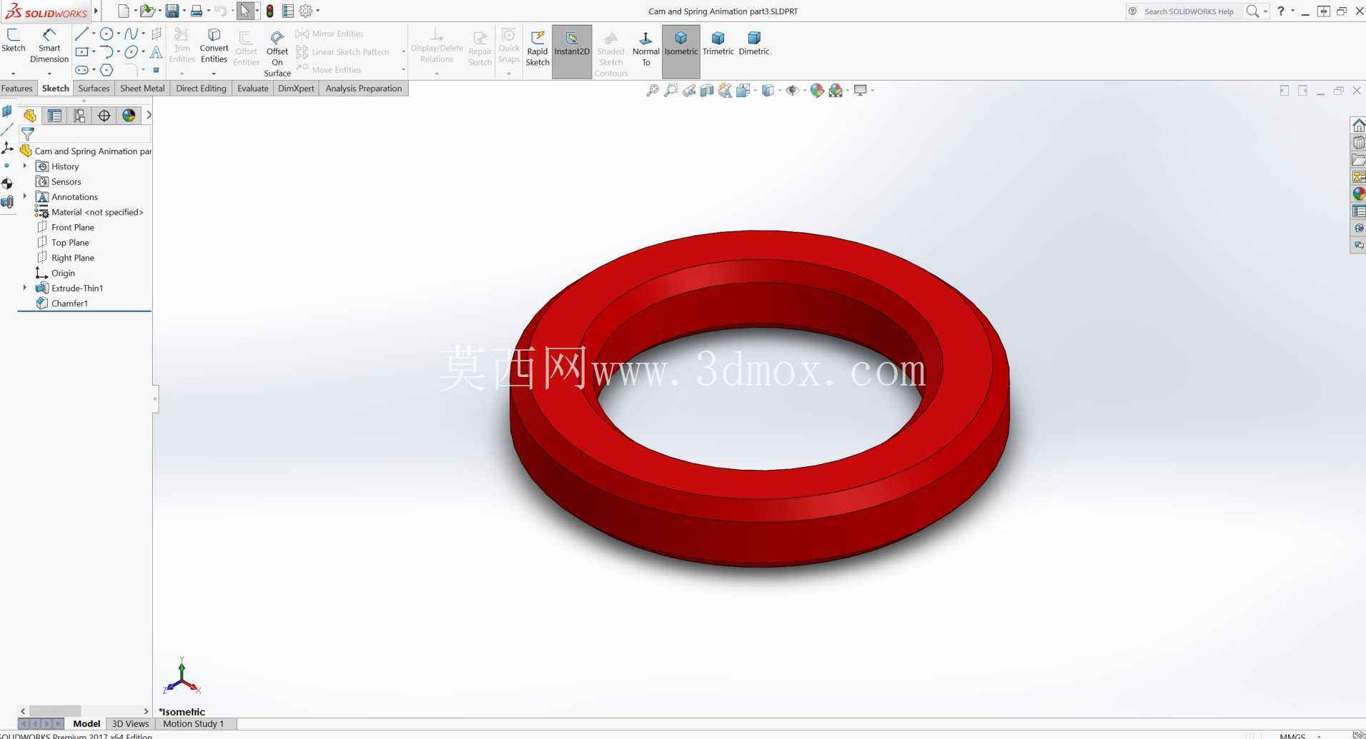The width and height of the screenshot is (1366, 739).
Task: Switch to the Features tab
Action: pos(17,89)
